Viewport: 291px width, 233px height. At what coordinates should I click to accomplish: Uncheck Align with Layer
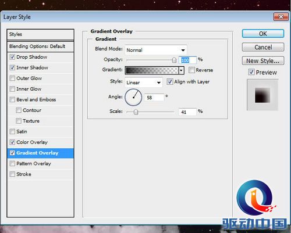170,81
